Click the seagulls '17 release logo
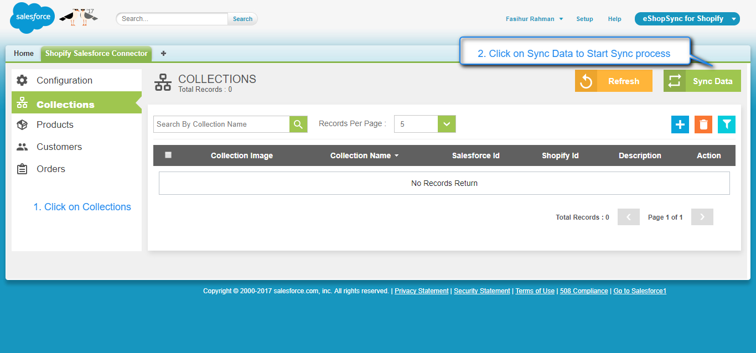The image size is (756, 353). tap(79, 17)
